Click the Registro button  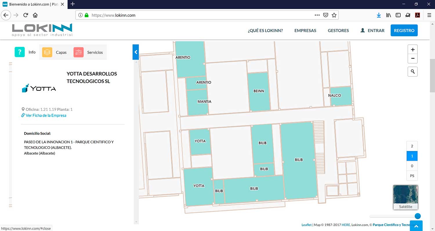tap(404, 30)
